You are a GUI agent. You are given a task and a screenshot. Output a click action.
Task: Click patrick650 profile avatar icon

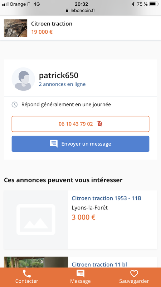[x=23, y=79]
